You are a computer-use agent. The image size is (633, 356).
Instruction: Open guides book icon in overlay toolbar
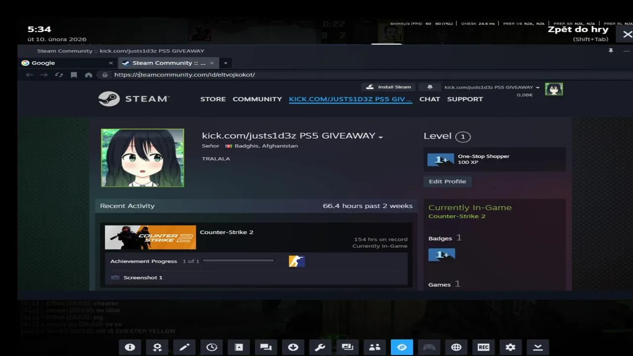coord(238,347)
